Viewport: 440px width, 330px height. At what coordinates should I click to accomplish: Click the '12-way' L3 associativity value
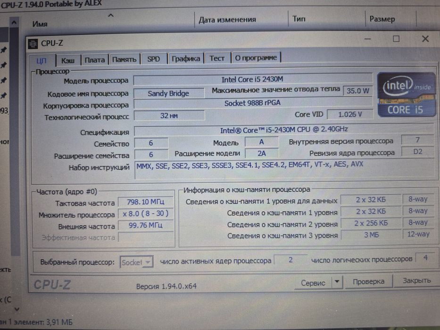(x=418, y=234)
